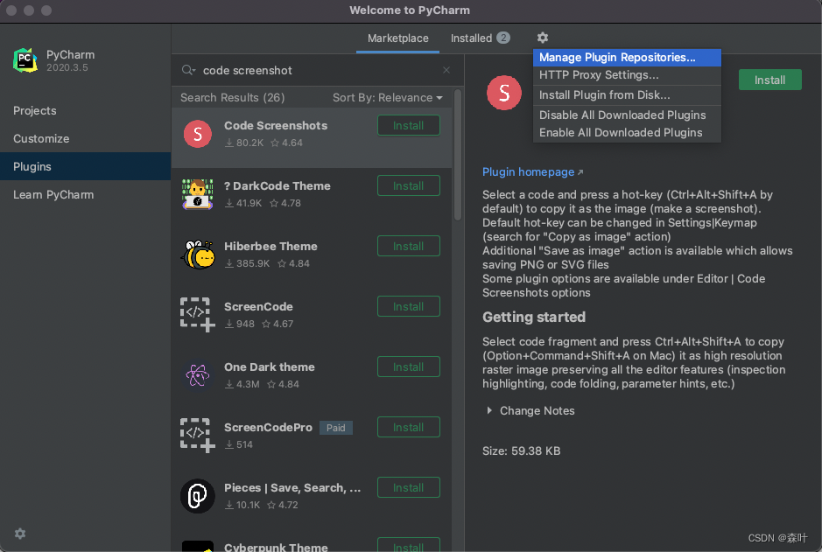Click the DarkCode Theme plugin icon
The image size is (822, 552).
click(198, 194)
